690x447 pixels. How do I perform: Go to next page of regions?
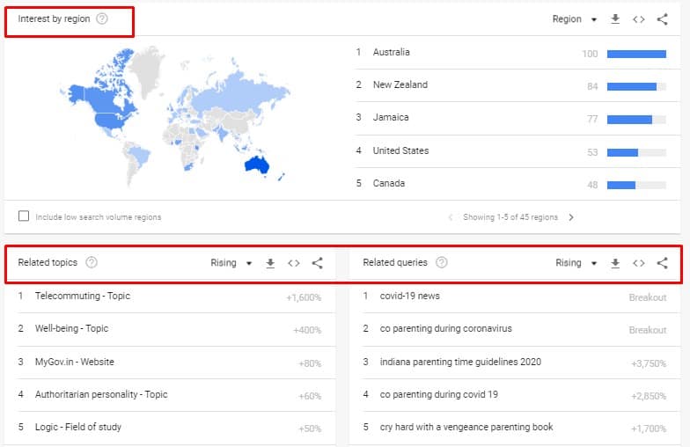pyautogui.click(x=571, y=217)
